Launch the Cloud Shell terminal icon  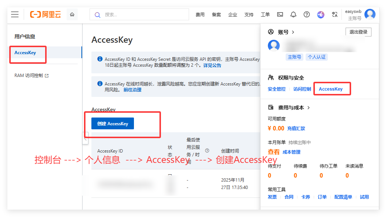pos(280,14)
